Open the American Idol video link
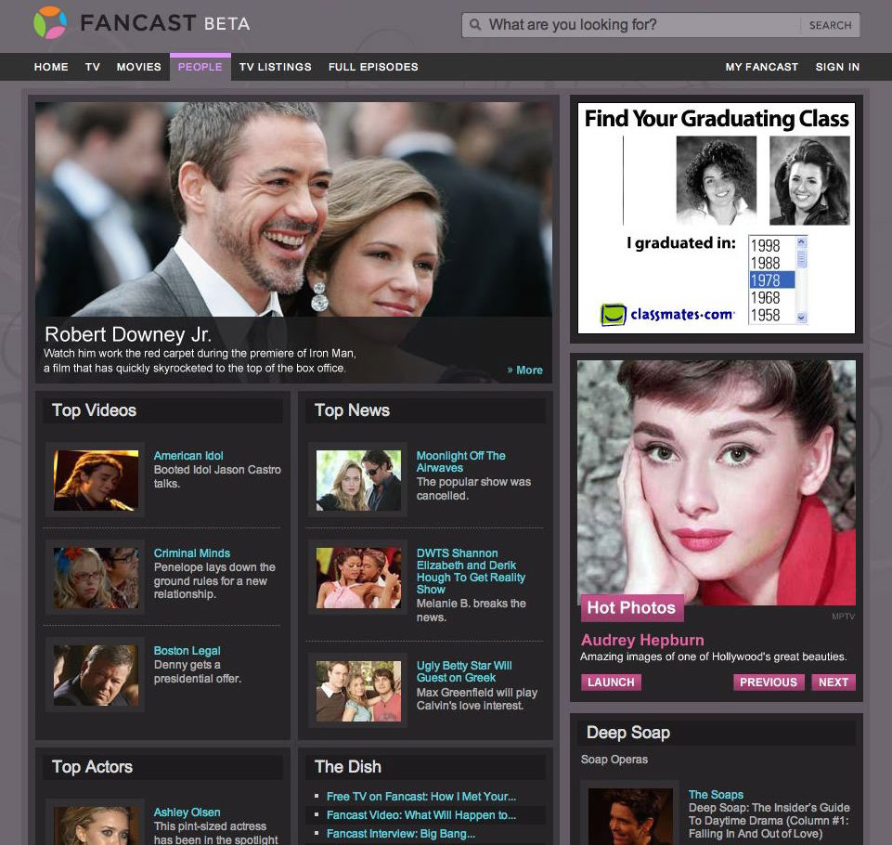 point(188,455)
